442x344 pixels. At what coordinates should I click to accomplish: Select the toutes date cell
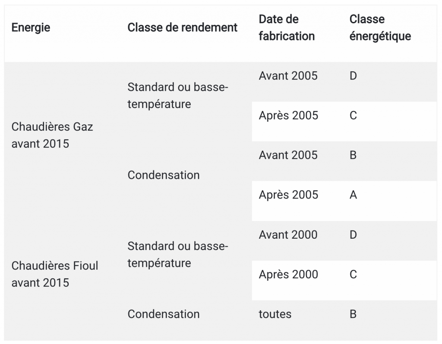[x=275, y=314]
